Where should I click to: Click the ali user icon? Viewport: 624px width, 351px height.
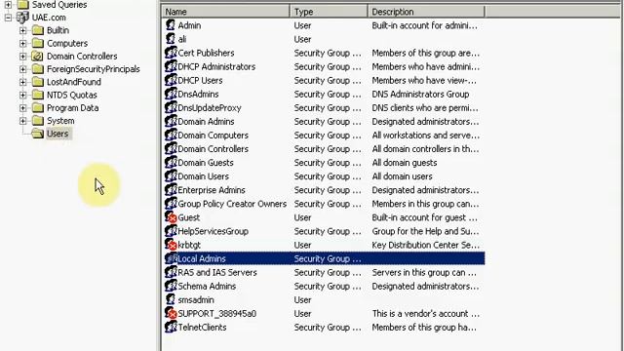point(171,39)
